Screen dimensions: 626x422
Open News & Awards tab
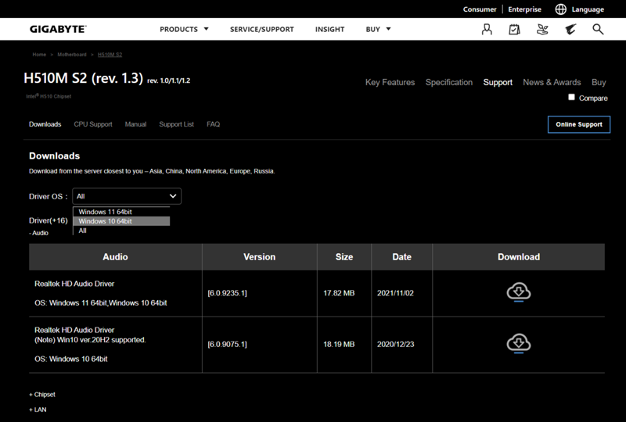552,82
